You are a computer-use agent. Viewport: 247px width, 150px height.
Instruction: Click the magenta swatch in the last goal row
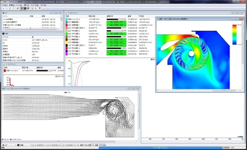[x=67, y=54]
